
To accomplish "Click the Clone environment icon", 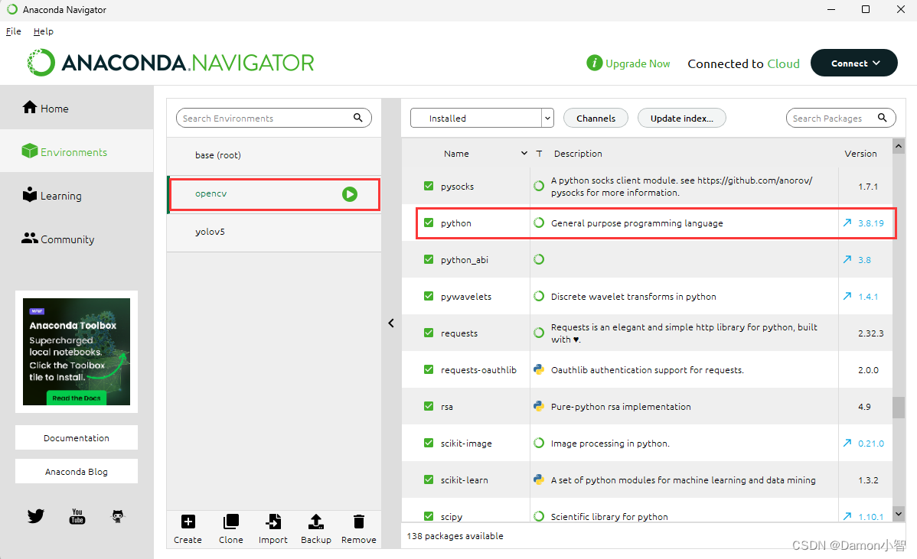I will 230,522.
